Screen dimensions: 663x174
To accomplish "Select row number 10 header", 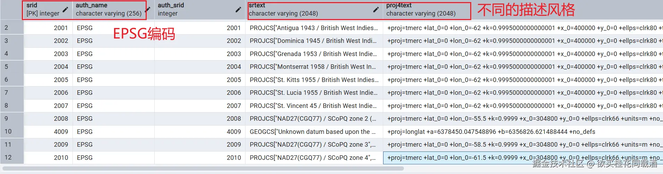I will click(x=12, y=131).
